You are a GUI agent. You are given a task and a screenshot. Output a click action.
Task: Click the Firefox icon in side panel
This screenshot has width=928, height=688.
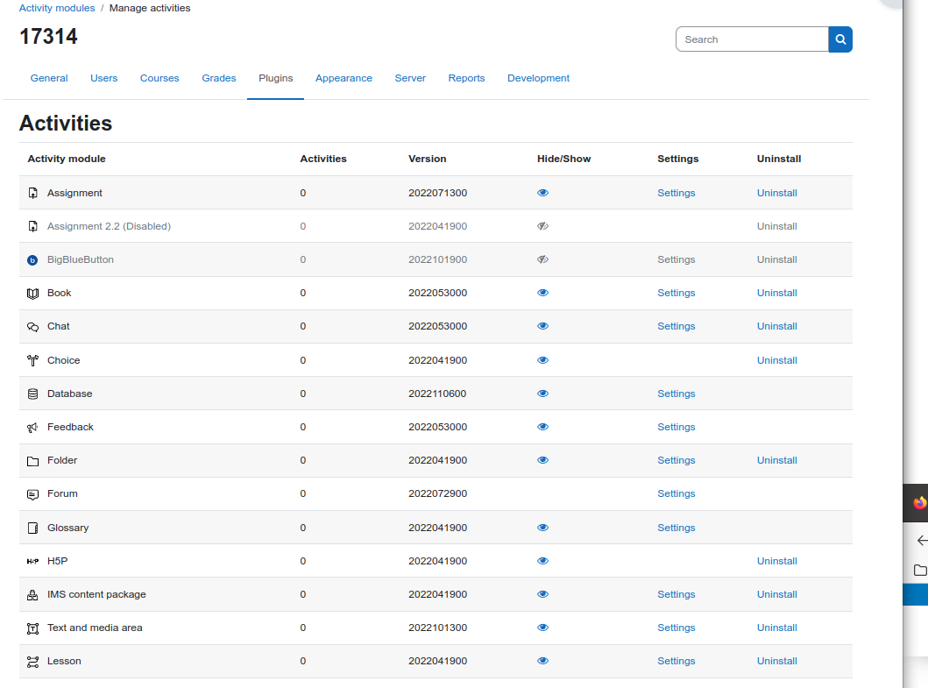click(x=919, y=503)
